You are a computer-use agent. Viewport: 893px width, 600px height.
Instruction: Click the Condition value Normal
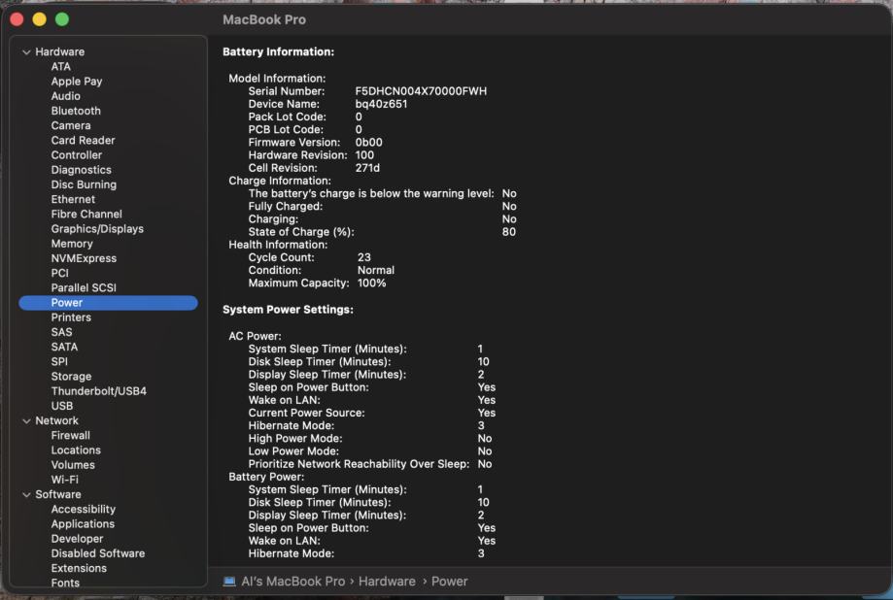pyautogui.click(x=376, y=271)
